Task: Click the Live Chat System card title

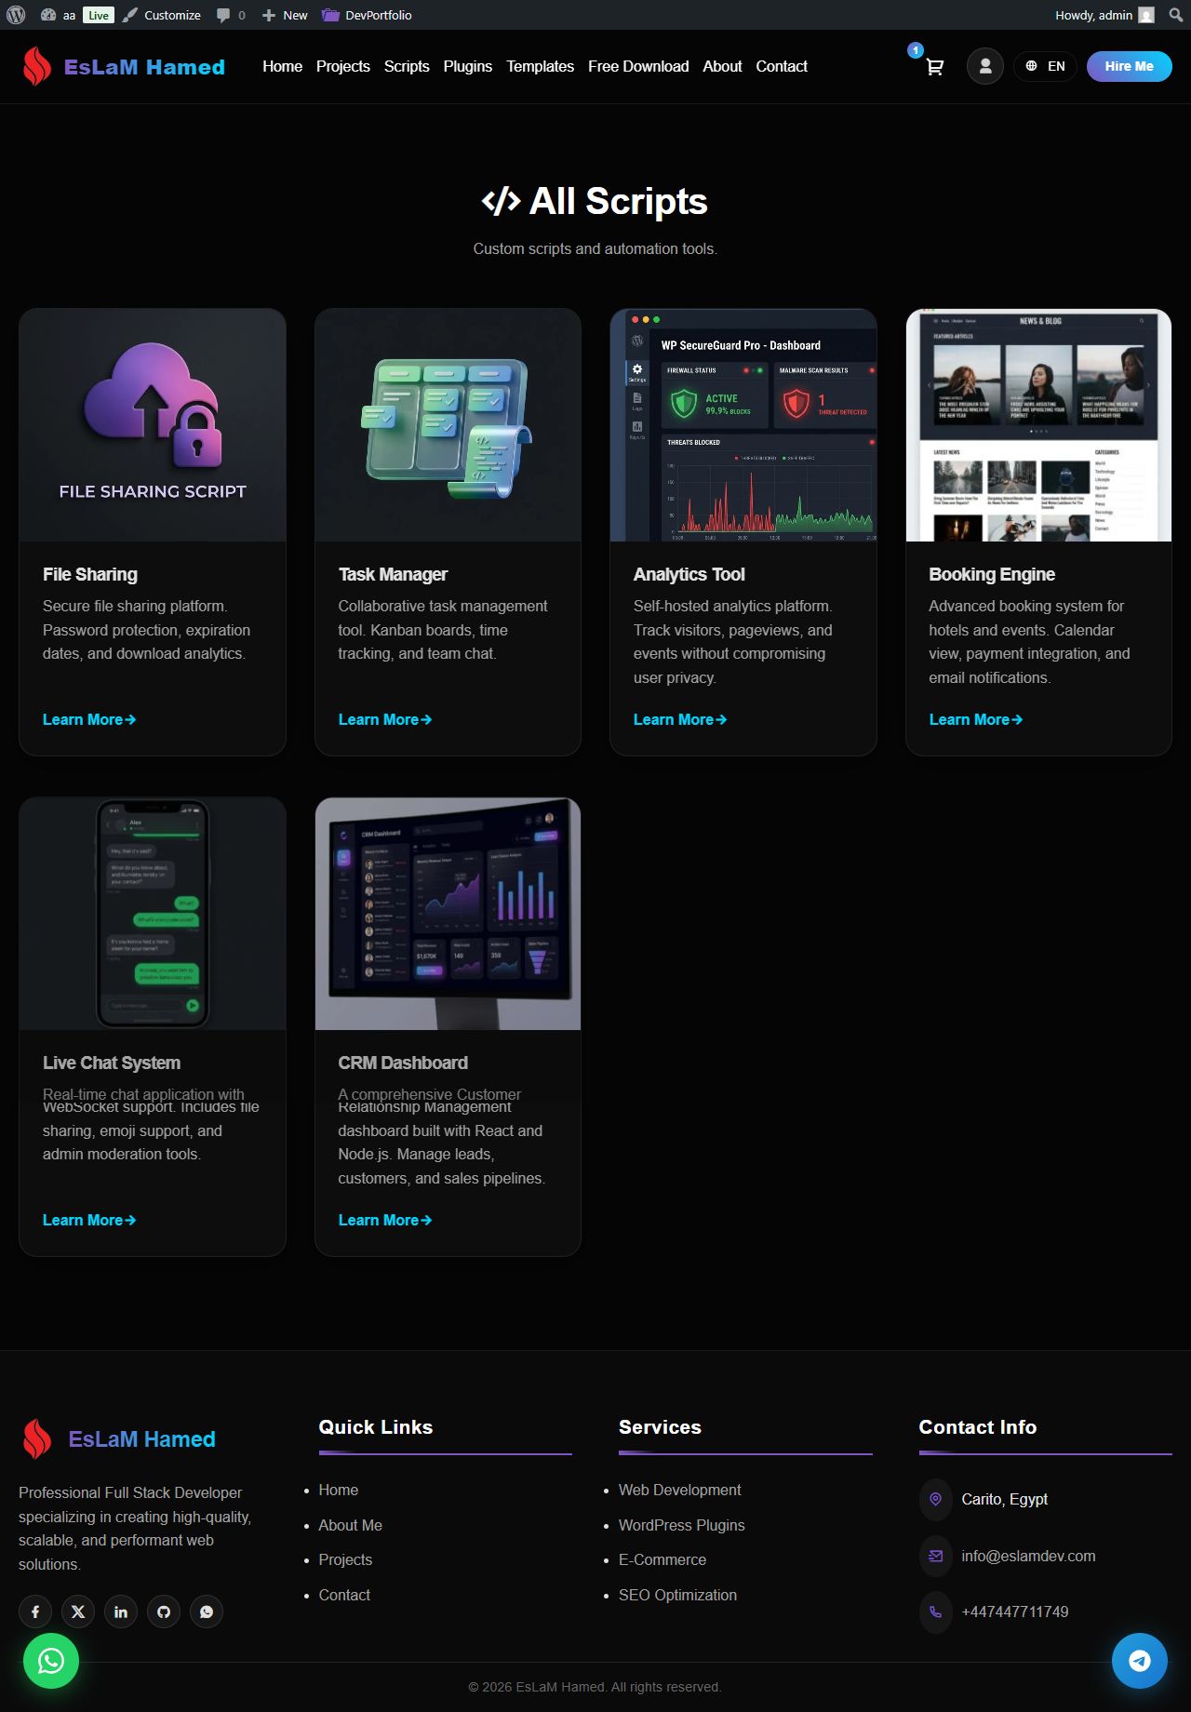Action: coord(112,1063)
